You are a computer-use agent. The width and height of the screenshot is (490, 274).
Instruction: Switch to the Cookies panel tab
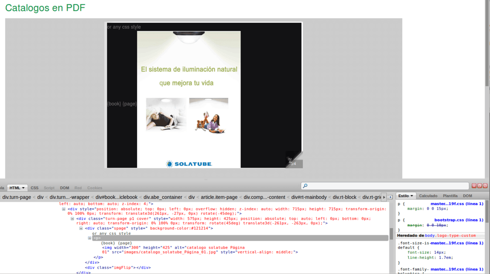(95, 188)
